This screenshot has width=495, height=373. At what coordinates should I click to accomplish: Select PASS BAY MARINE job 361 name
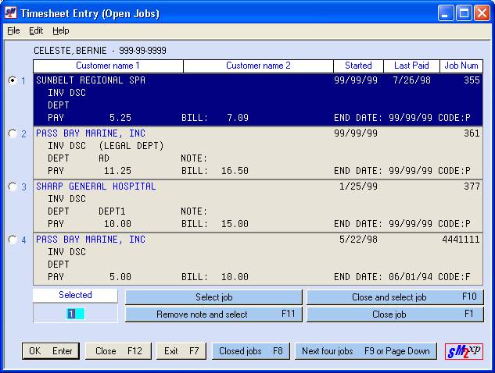(91, 133)
